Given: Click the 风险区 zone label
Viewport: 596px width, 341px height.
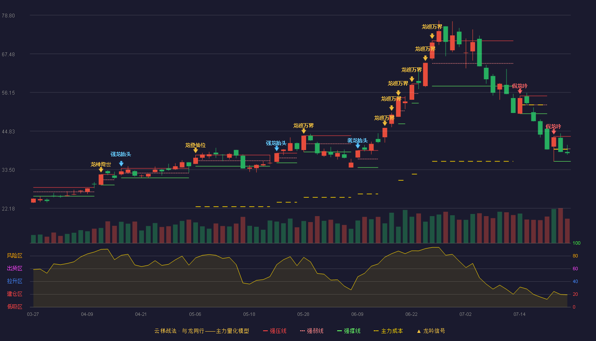Looking at the screenshot, I should click(14, 256).
